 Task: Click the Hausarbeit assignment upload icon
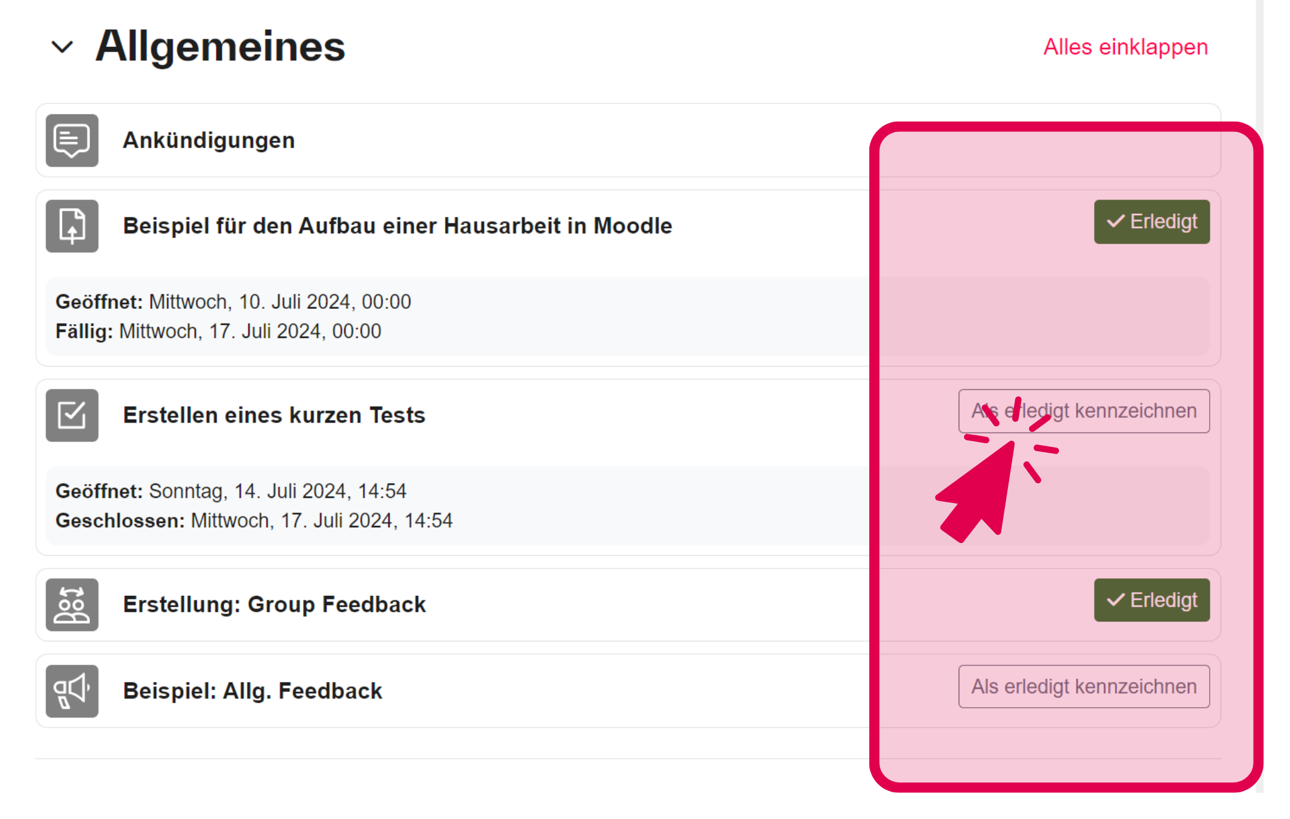tap(72, 226)
